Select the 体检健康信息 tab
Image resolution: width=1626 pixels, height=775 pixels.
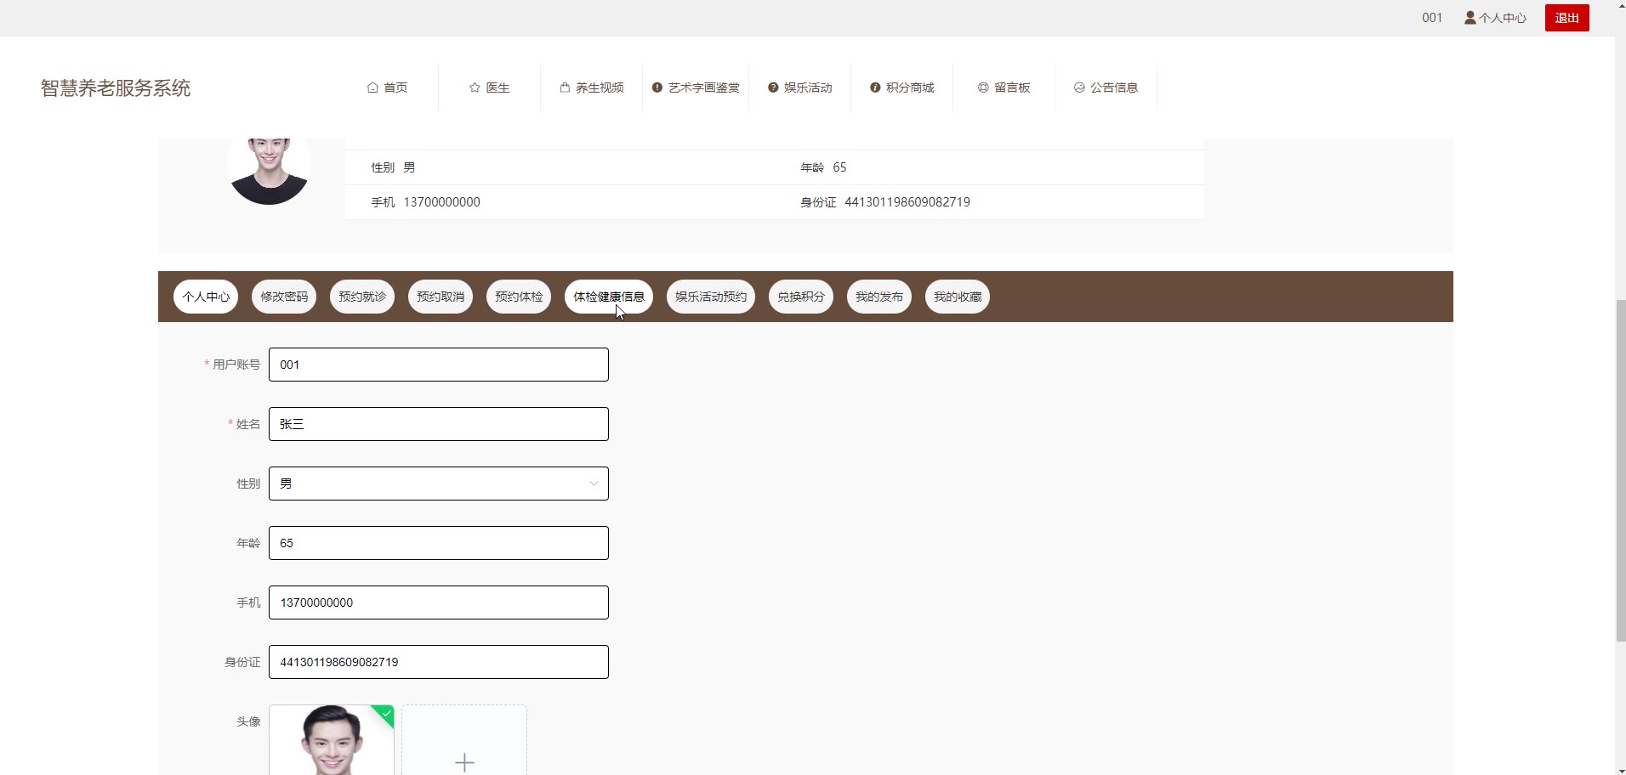(609, 297)
